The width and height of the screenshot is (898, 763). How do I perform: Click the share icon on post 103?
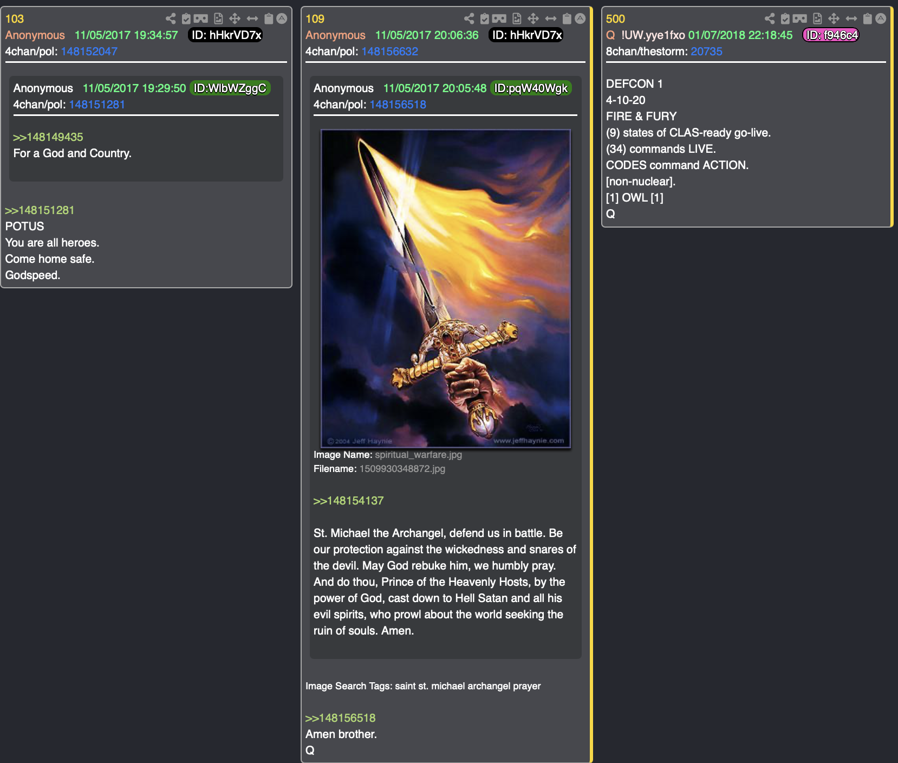(171, 19)
